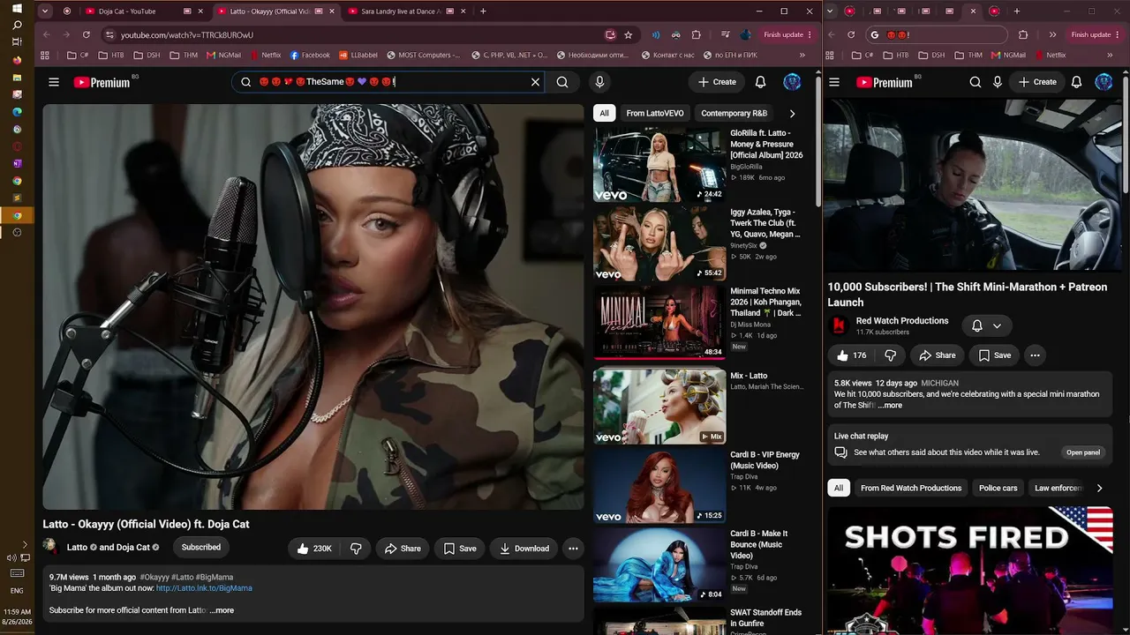
Task: Go to YouTube Premium home in left window
Action: [102, 82]
